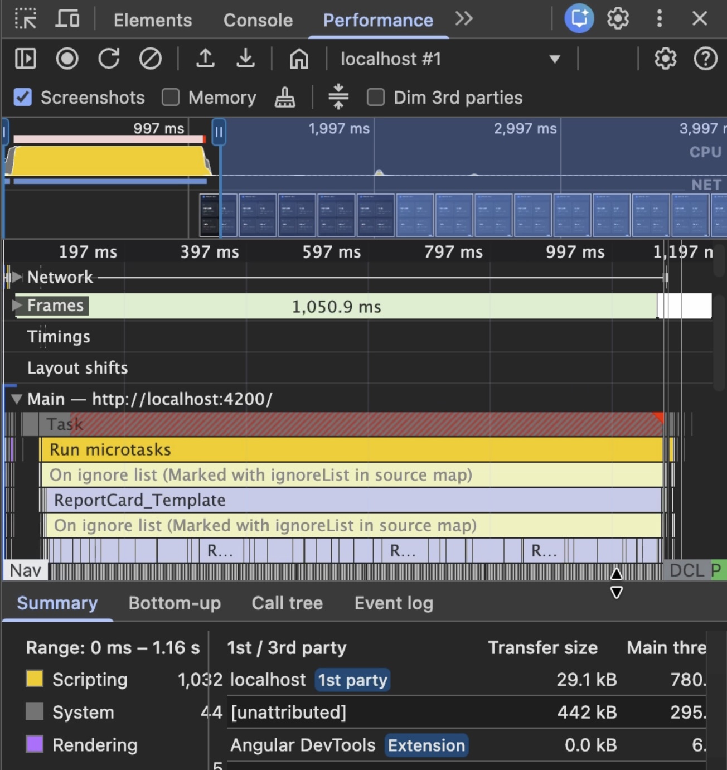Open the three-dot customize DevTools menu
The width and height of the screenshot is (727, 770).
(660, 19)
